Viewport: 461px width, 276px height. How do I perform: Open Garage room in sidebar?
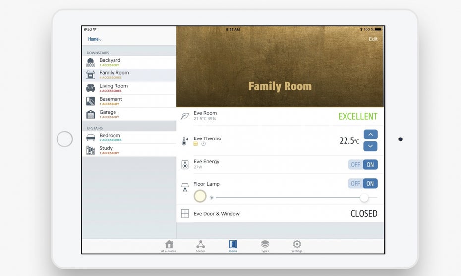tap(129, 114)
